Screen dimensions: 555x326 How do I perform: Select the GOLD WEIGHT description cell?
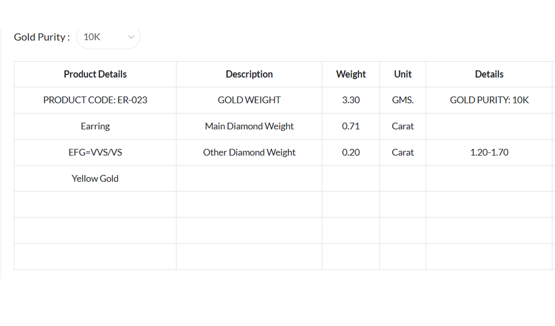(249, 100)
